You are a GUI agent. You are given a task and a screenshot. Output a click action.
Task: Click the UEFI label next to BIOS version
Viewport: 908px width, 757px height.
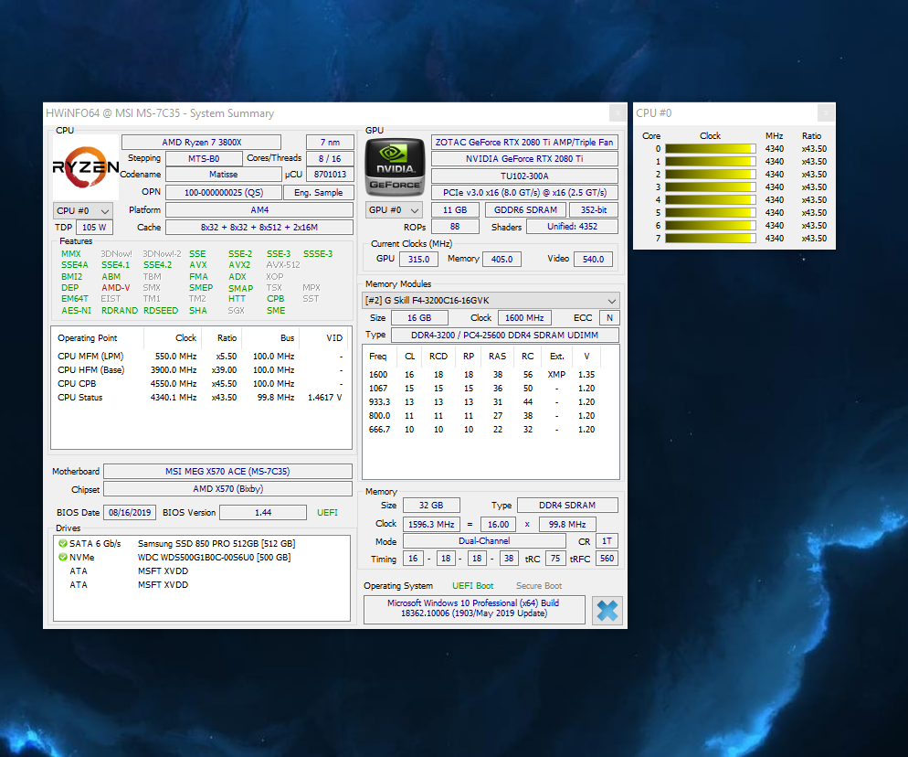click(327, 512)
